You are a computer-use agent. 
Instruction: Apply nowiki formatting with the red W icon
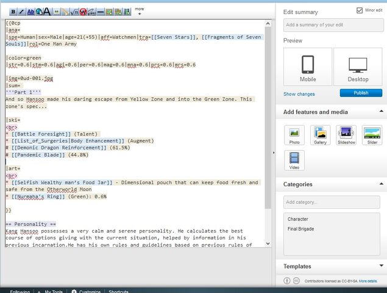[83, 12]
